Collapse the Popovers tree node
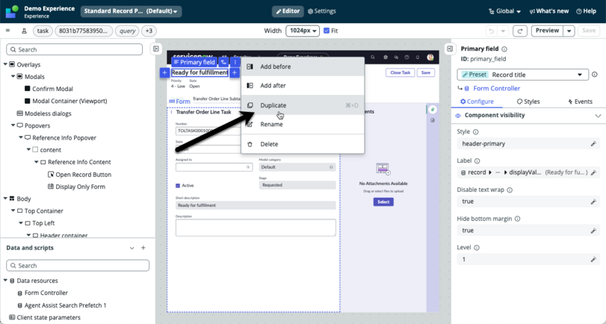606x324 pixels. pyautogui.click(x=13, y=125)
